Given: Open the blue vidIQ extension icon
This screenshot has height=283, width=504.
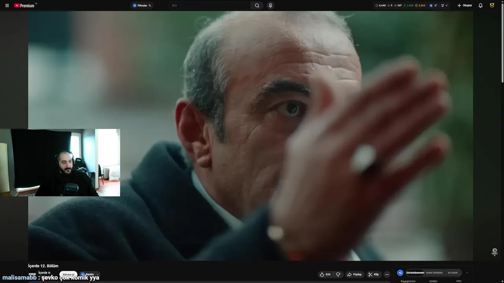Looking at the screenshot, I should pyautogui.click(x=431, y=6).
